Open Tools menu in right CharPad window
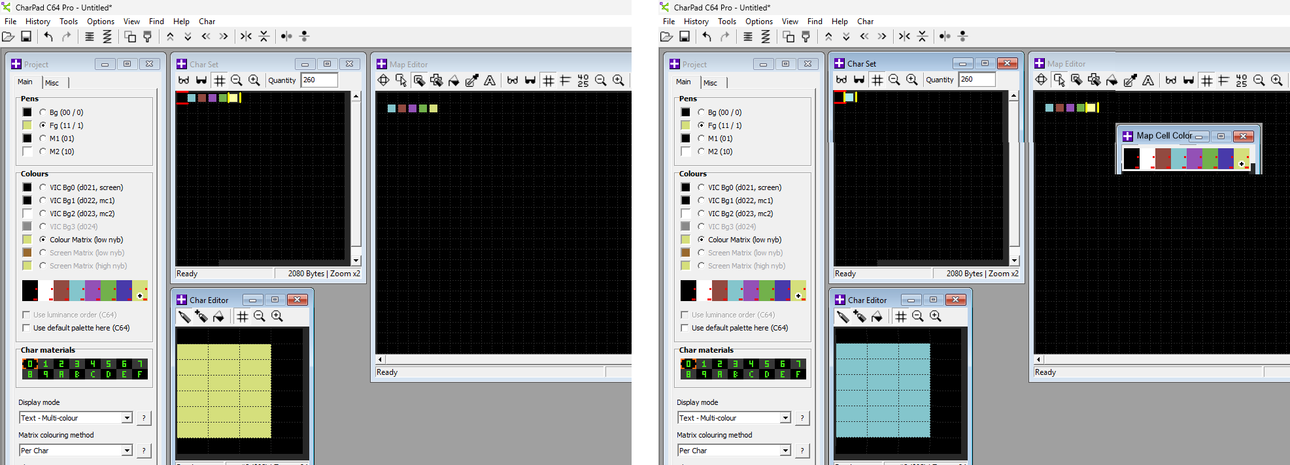 (x=727, y=22)
